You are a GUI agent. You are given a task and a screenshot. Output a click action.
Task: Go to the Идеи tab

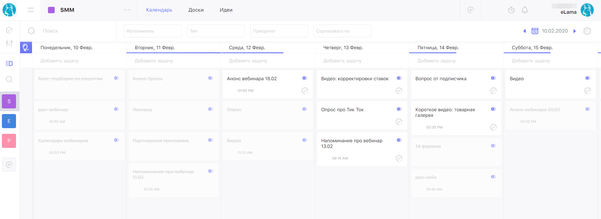tap(226, 10)
